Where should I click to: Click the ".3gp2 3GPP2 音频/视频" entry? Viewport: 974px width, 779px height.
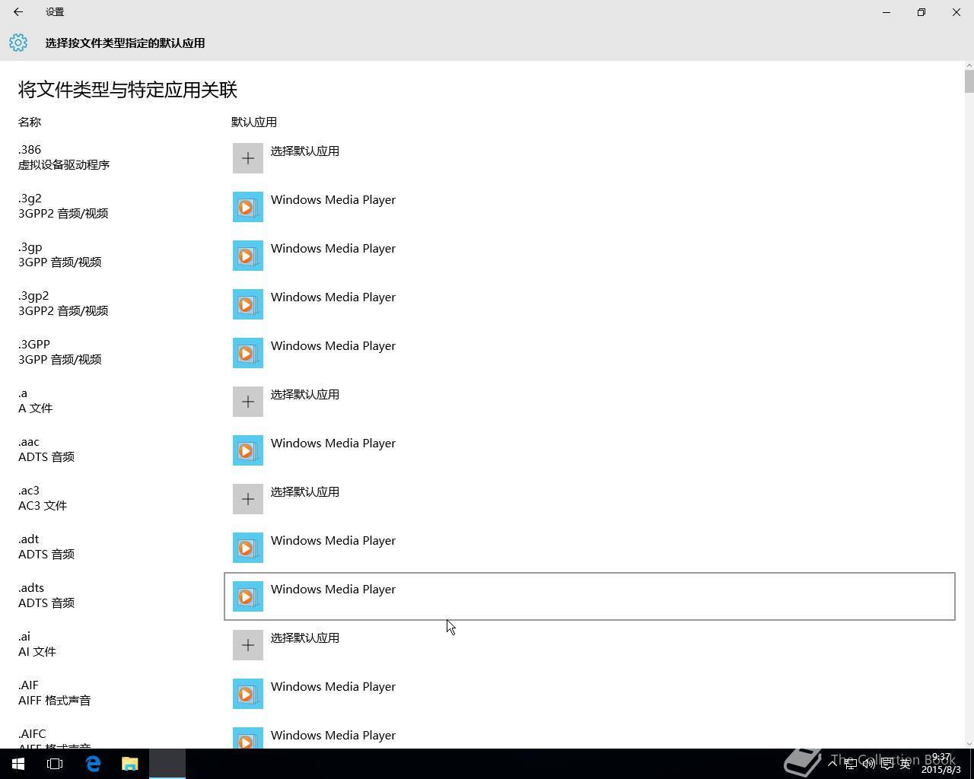63,304
